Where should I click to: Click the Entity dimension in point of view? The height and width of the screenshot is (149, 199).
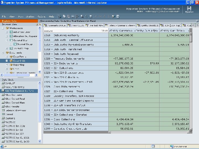[148, 25]
